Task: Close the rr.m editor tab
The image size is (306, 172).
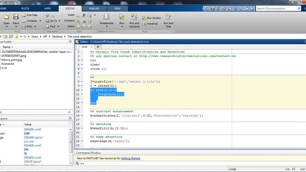Action: [91, 47]
